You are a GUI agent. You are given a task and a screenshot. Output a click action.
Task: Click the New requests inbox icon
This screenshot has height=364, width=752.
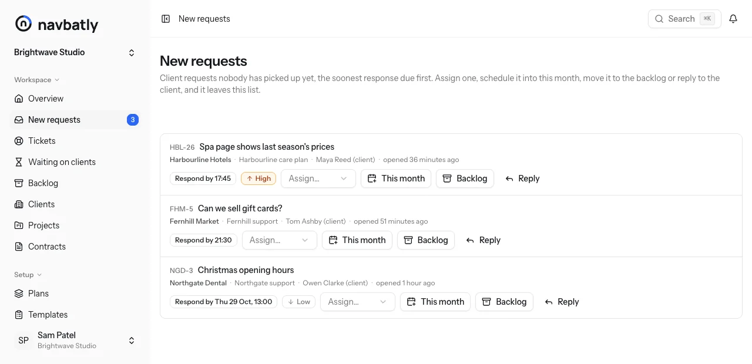pos(19,120)
